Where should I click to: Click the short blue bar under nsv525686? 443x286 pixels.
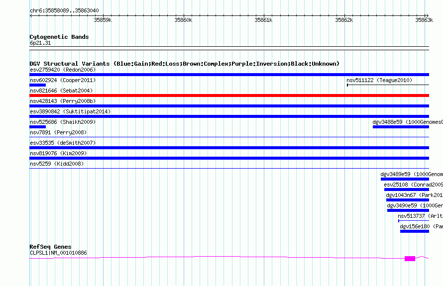pos(37,127)
